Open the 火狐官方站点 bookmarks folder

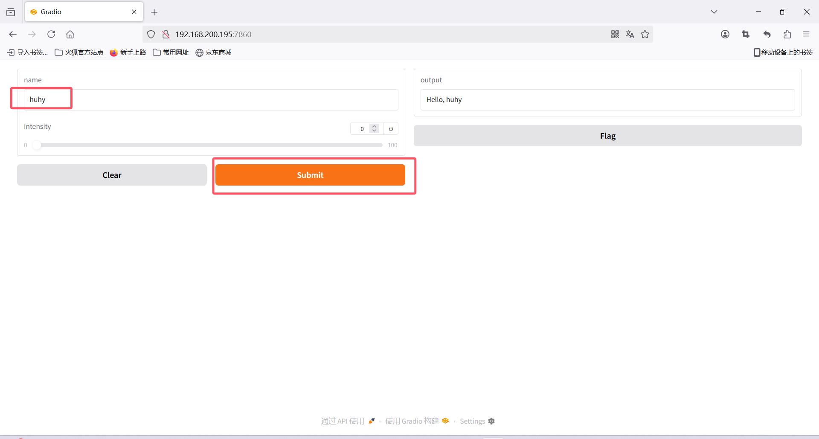coord(79,52)
